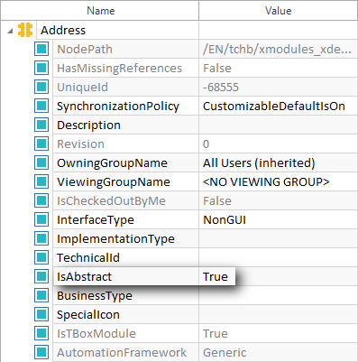Select the All Users (inherited) value
The height and width of the screenshot is (362, 358).
(x=259, y=162)
